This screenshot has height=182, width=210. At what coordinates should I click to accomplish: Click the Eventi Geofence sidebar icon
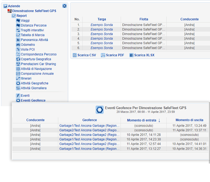[x=18, y=101]
